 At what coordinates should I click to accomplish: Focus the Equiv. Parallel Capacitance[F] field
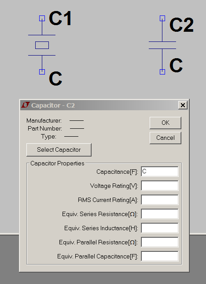click(x=159, y=256)
